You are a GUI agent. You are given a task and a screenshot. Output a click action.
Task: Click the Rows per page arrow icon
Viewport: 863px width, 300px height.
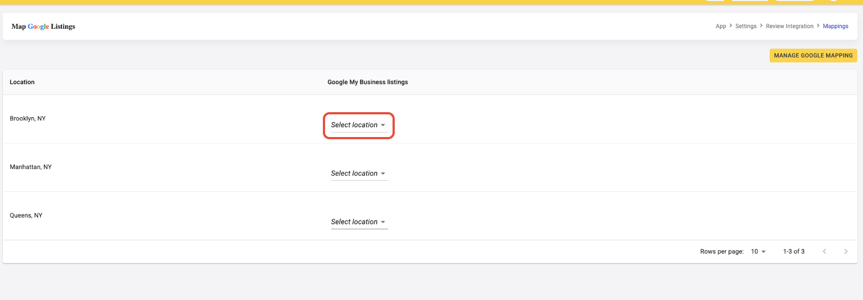click(x=763, y=251)
